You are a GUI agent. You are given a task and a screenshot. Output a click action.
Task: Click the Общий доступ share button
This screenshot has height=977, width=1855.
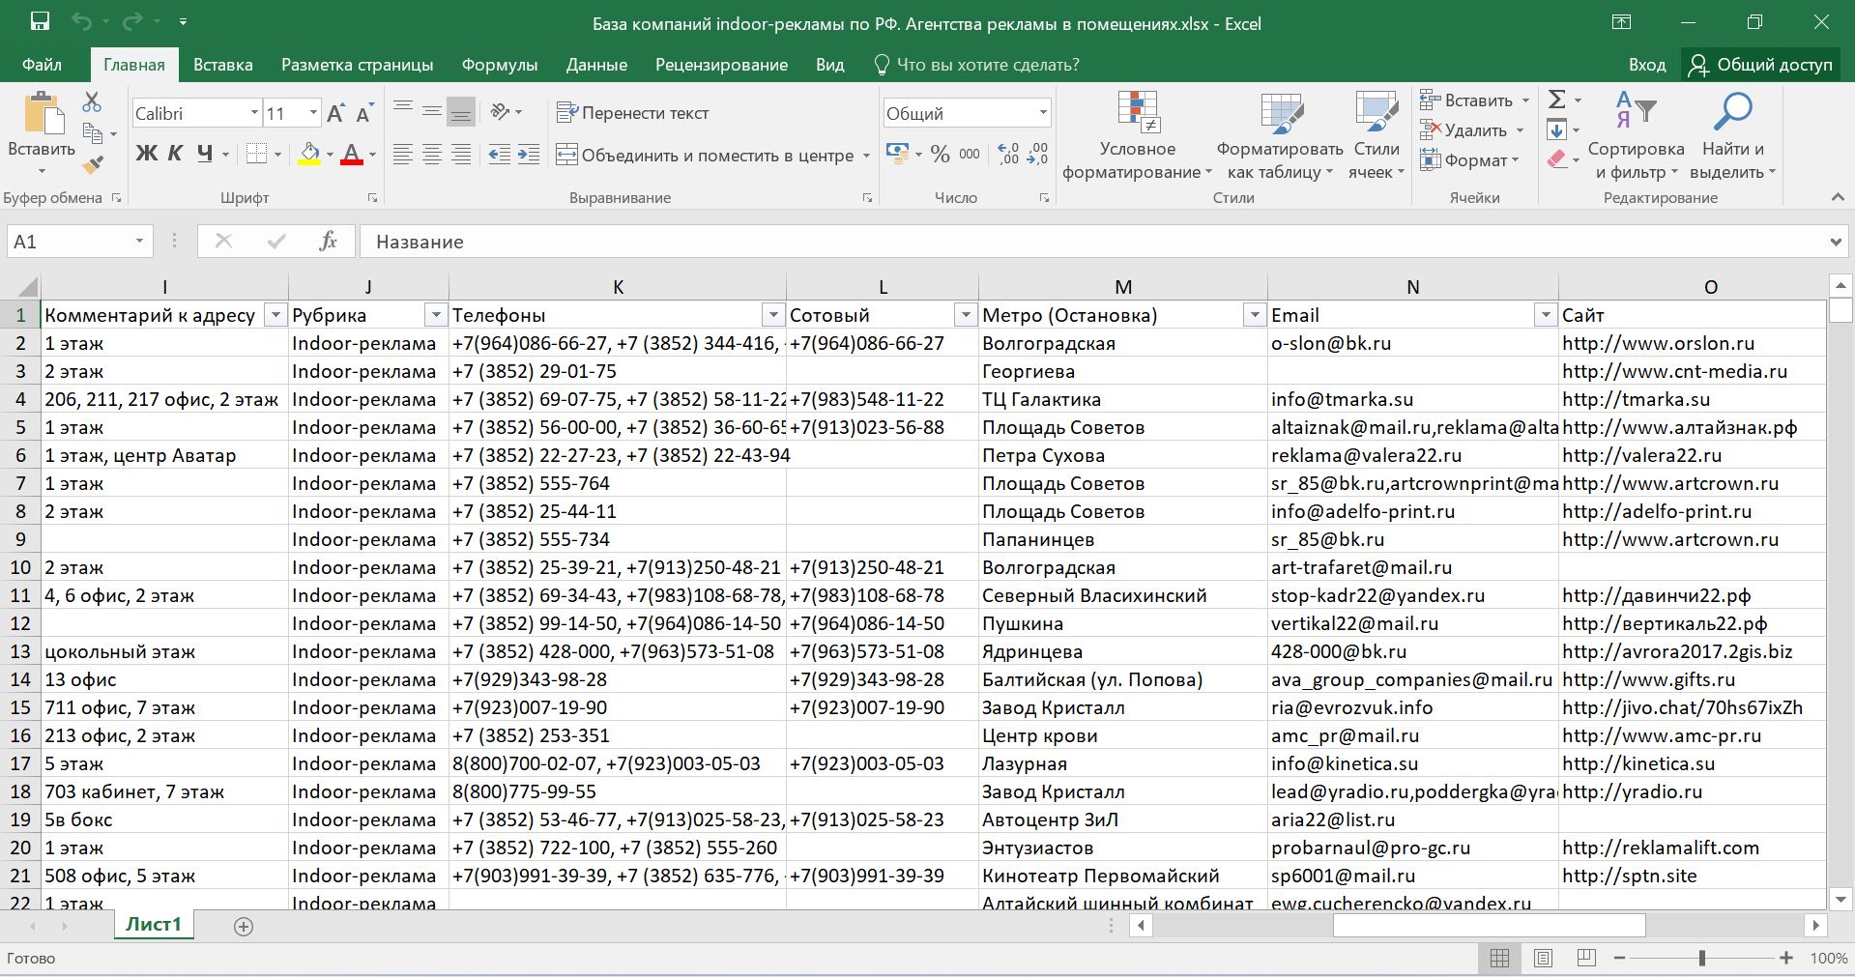coord(1761,65)
